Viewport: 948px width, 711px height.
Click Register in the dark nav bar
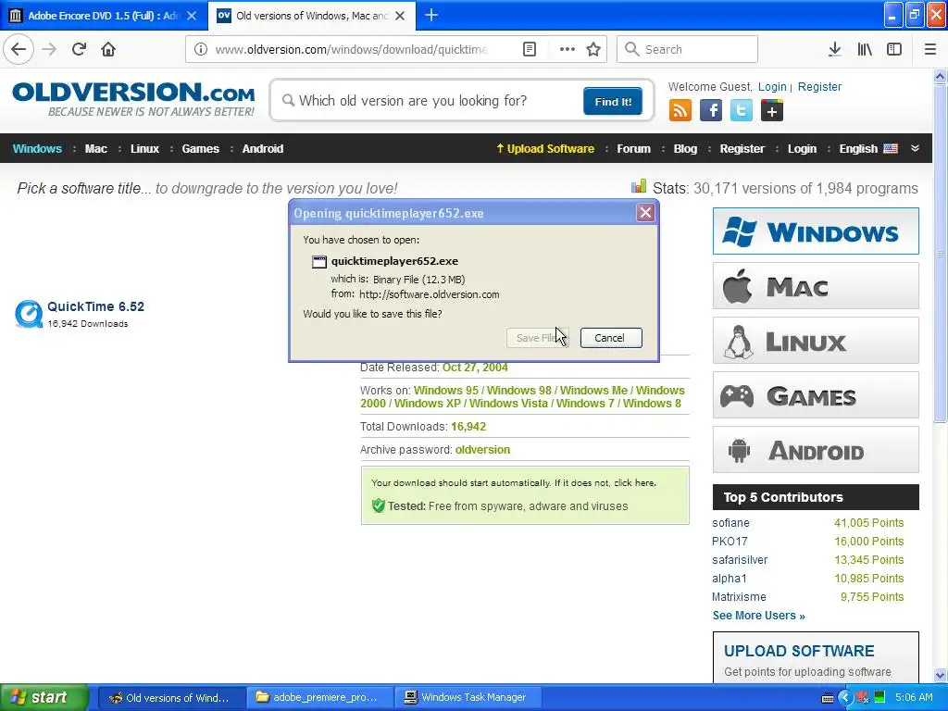[x=742, y=149]
